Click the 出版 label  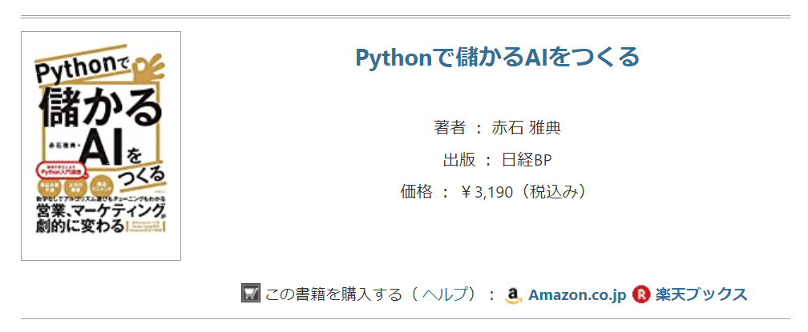click(459, 160)
